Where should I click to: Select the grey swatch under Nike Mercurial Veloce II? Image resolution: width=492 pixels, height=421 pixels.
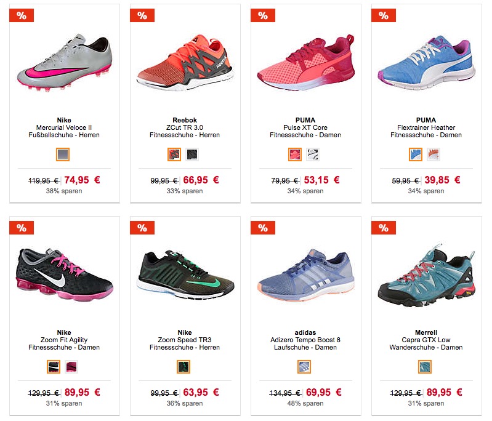tap(63, 154)
